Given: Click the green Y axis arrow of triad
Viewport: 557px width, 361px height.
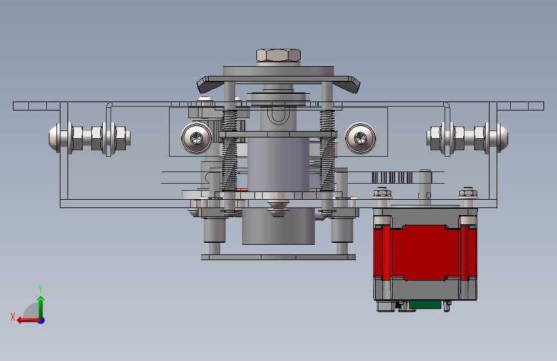Looking at the screenshot, I should point(41,306).
